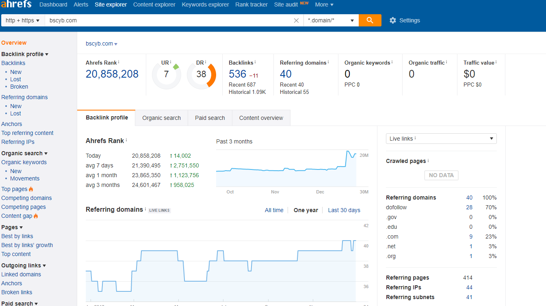Expand the bscyb.com domain dropdown arrow

tap(116, 44)
